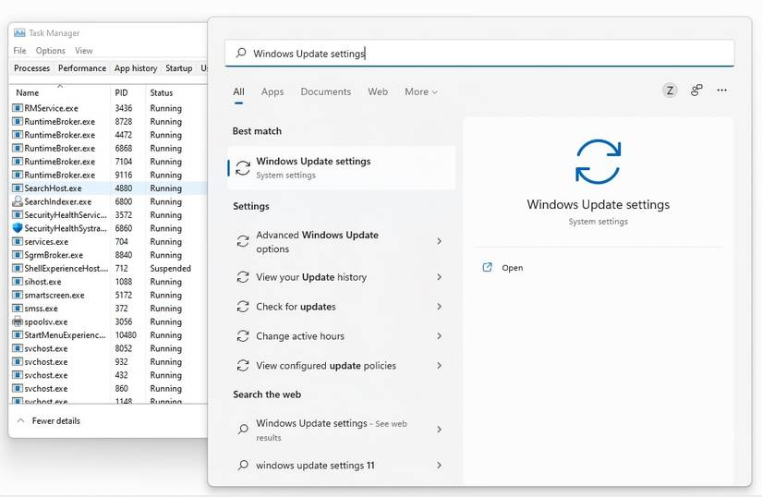Switch to the App history tab
This screenshot has height=497, width=762.
pyautogui.click(x=136, y=68)
